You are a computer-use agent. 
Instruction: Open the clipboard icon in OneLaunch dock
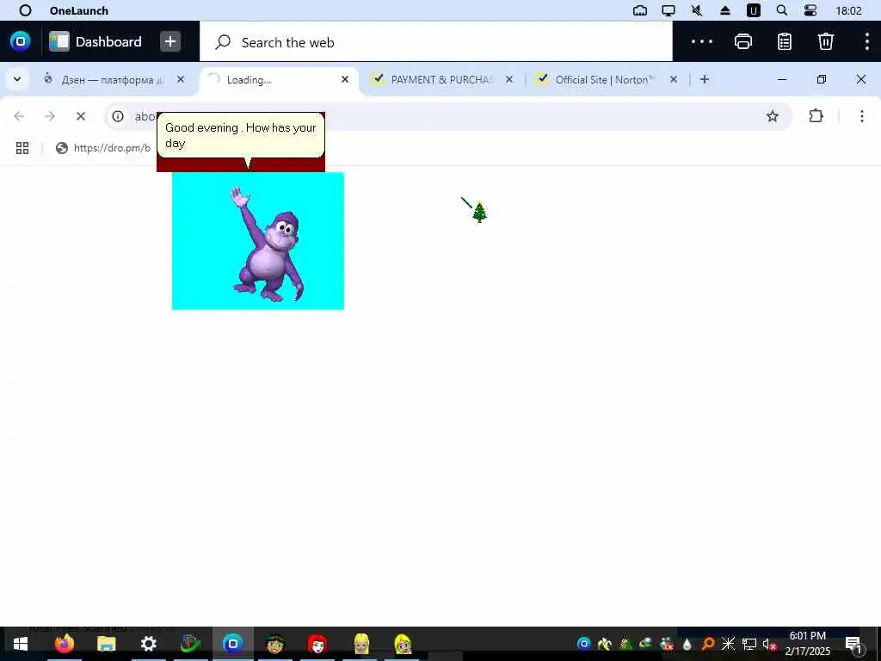tap(785, 41)
